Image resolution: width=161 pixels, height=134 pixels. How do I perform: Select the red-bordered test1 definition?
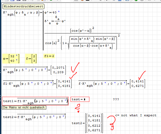coord(35,101)
